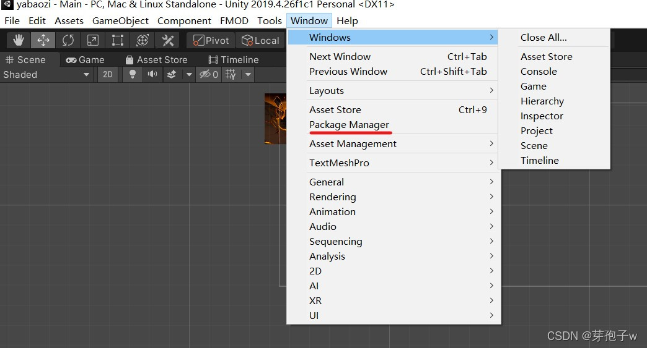Viewport: 647px width, 348px height.
Task: Expand the Windows submenu entry
Action: [393, 38]
